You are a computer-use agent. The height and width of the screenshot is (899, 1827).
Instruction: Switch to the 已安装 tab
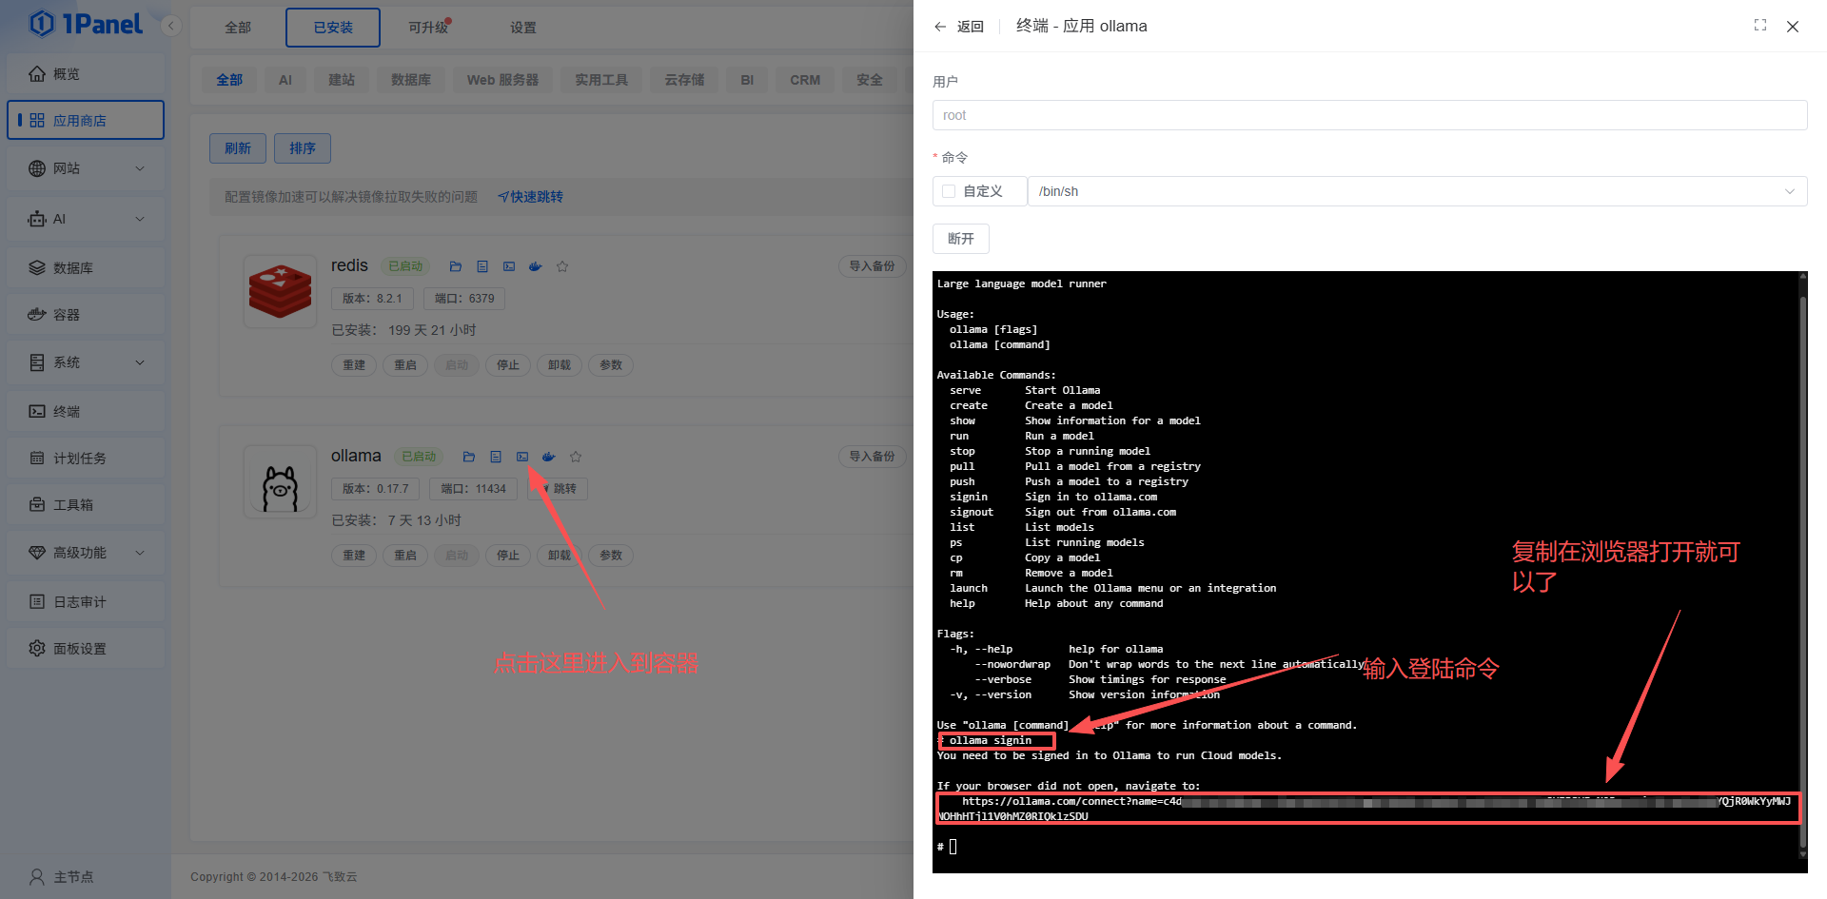(x=333, y=28)
